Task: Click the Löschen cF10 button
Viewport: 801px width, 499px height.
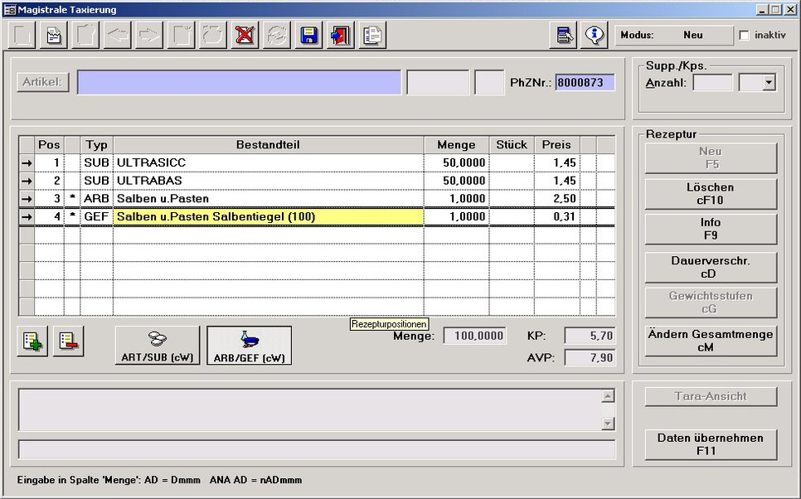Action: [711, 193]
